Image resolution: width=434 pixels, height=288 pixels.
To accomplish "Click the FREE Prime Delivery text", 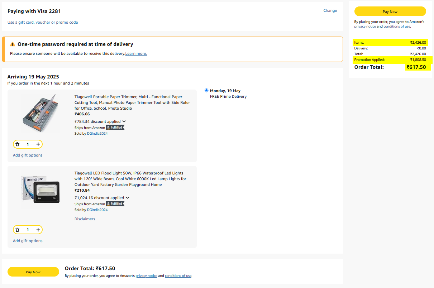I will [228, 96].
